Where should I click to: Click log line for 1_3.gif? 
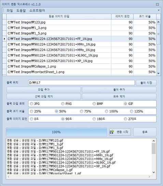(x=35, y=144)
